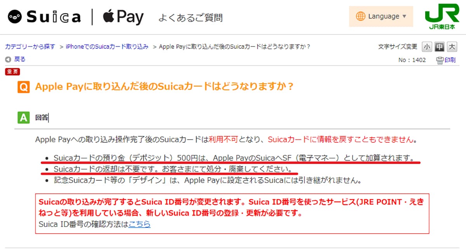Open カテゴリーから探す breadcrumb link
Screen dimensions: 466x250
coord(30,47)
